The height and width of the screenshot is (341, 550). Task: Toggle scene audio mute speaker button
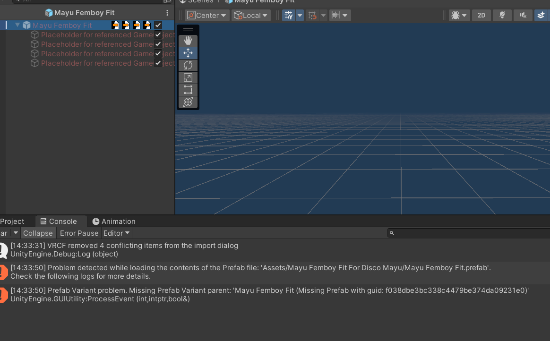pyautogui.click(x=523, y=16)
